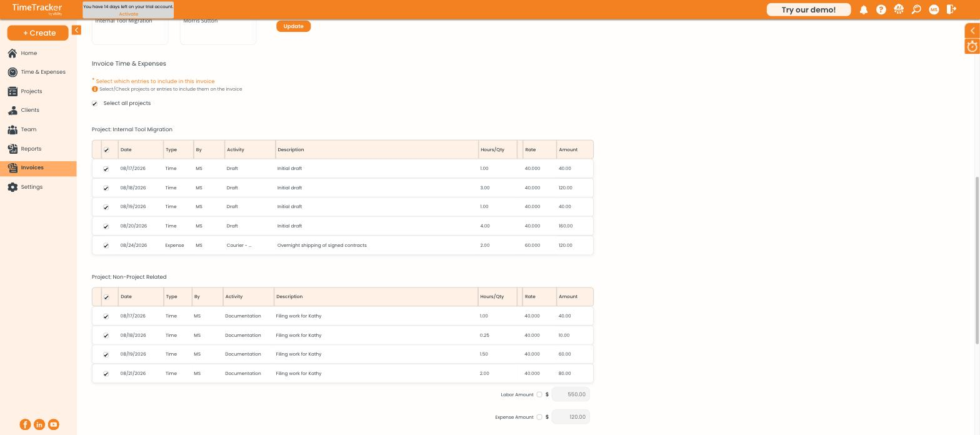This screenshot has height=435, width=980.
Task: Select the Expense Amount radio button
Action: pos(539,417)
